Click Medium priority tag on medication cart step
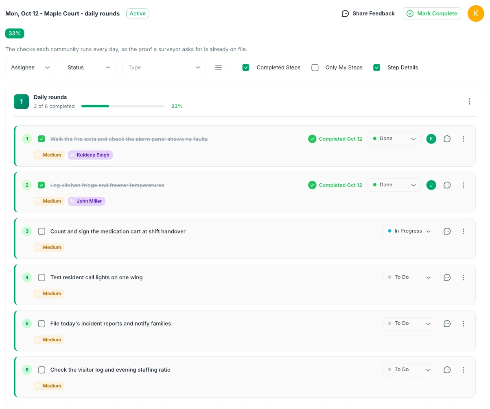This screenshot has width=490, height=409. 49,247
